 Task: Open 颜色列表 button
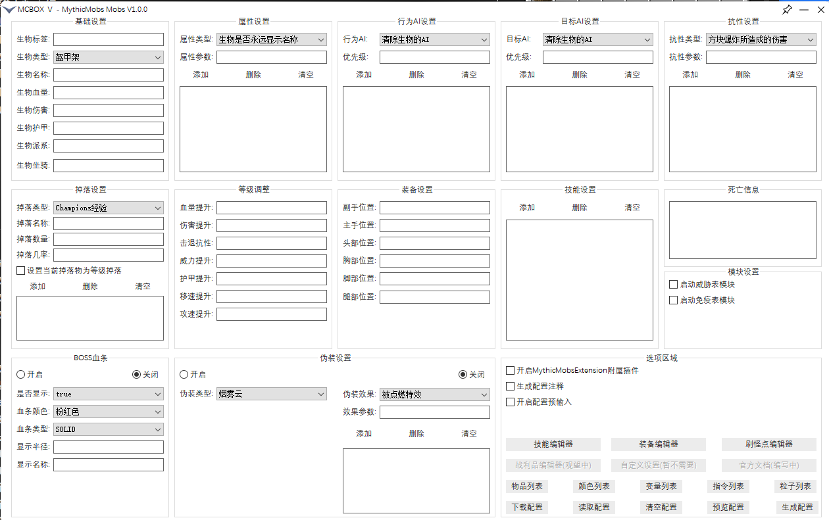(594, 486)
